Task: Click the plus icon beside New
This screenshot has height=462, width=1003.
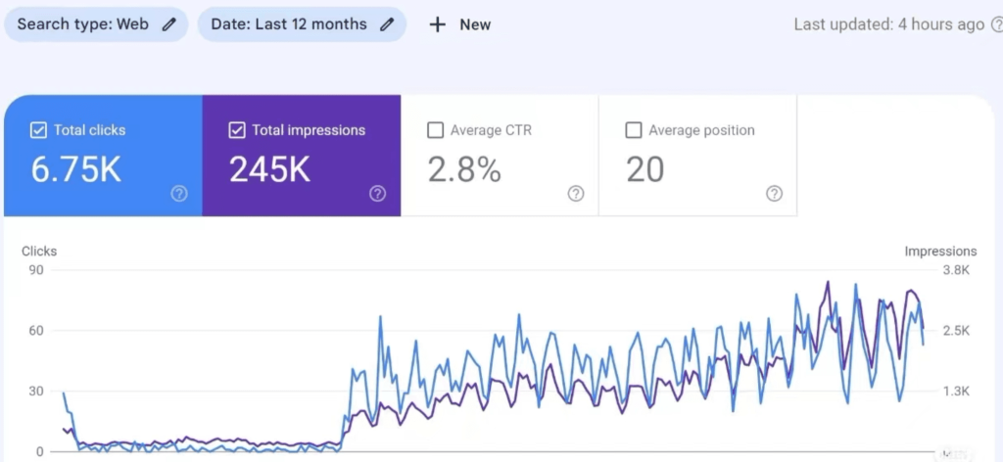Action: pos(437,24)
